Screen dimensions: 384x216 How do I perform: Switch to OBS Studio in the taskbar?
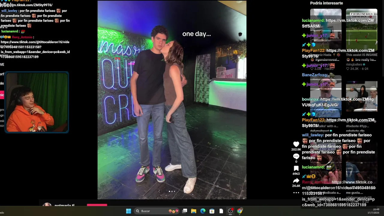(x=230, y=211)
